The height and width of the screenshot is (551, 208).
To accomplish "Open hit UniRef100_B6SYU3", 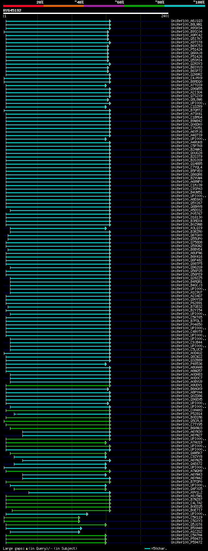I will pyautogui.click(x=187, y=68).
